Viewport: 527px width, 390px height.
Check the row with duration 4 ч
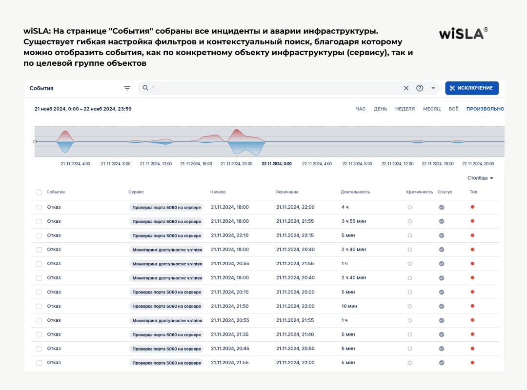point(39,207)
